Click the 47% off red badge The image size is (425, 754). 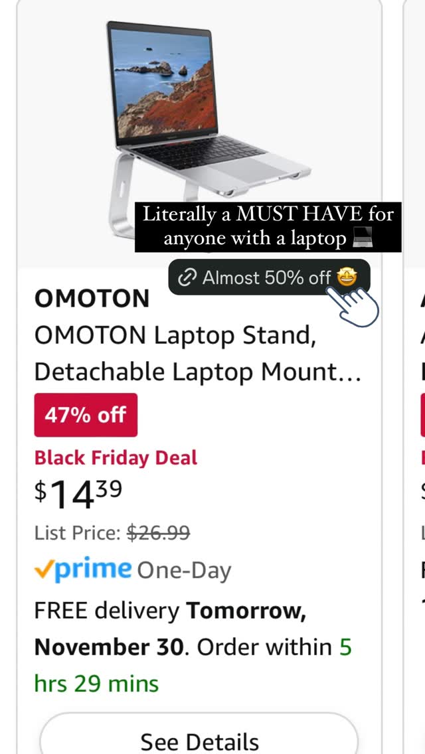click(x=86, y=415)
